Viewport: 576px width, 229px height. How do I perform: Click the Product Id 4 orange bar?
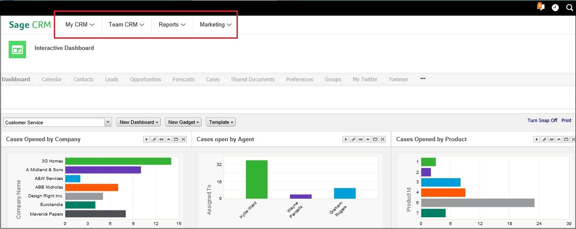tap(443, 192)
